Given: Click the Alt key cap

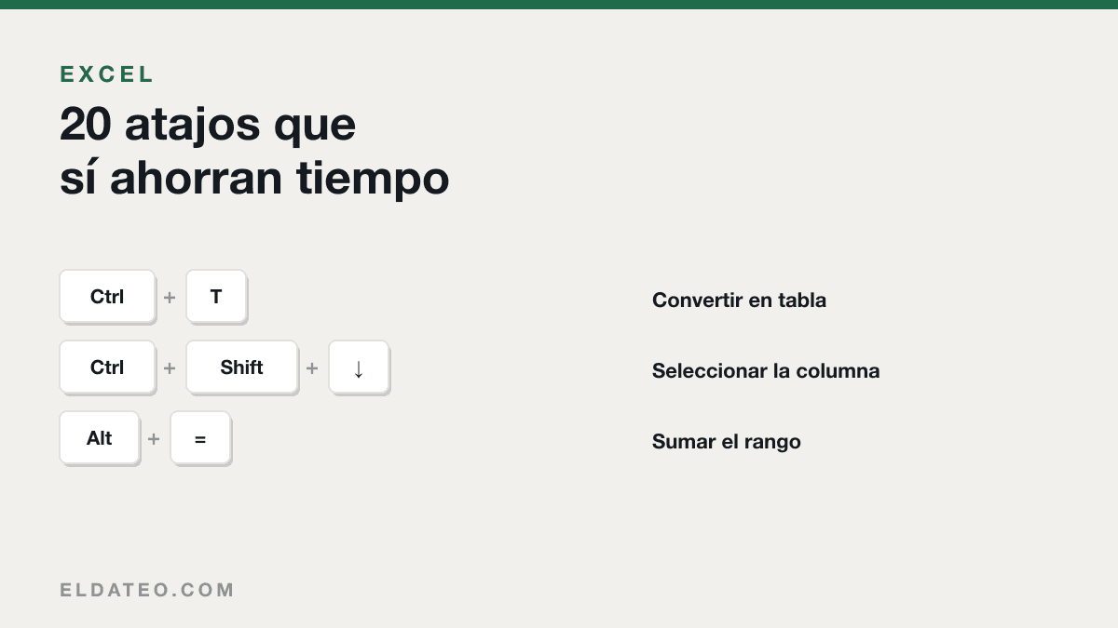Looking at the screenshot, I should point(100,438).
